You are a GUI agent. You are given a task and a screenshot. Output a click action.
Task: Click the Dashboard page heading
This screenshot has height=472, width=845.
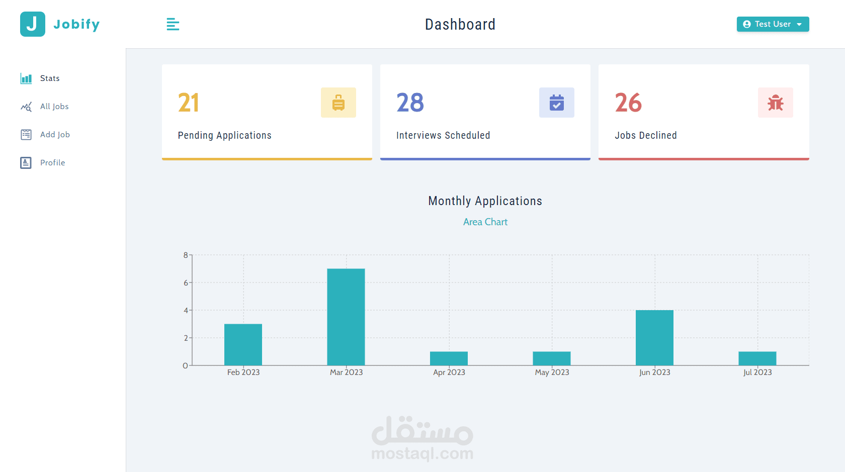click(460, 24)
